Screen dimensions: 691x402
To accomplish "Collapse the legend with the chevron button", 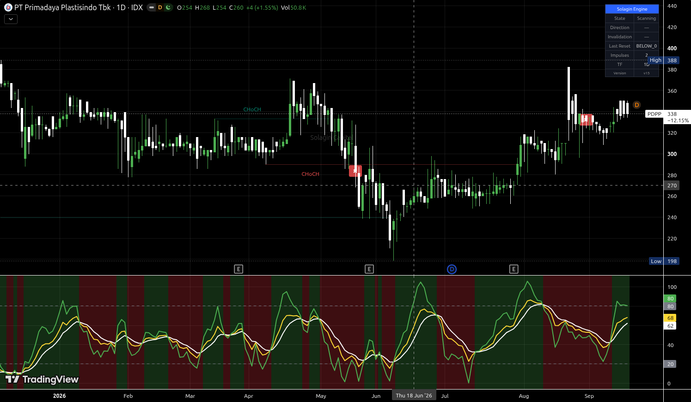I will click(11, 19).
